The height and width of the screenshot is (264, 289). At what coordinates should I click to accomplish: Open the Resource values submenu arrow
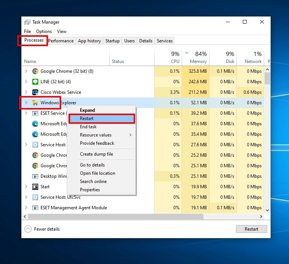131,135
